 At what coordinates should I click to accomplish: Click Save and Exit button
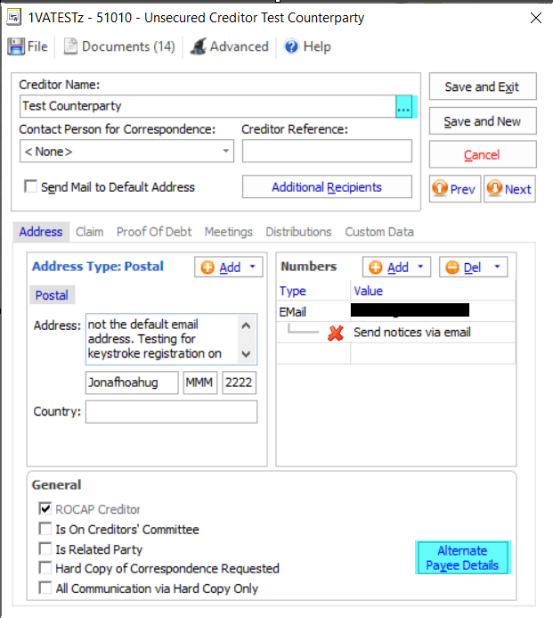[x=482, y=87]
